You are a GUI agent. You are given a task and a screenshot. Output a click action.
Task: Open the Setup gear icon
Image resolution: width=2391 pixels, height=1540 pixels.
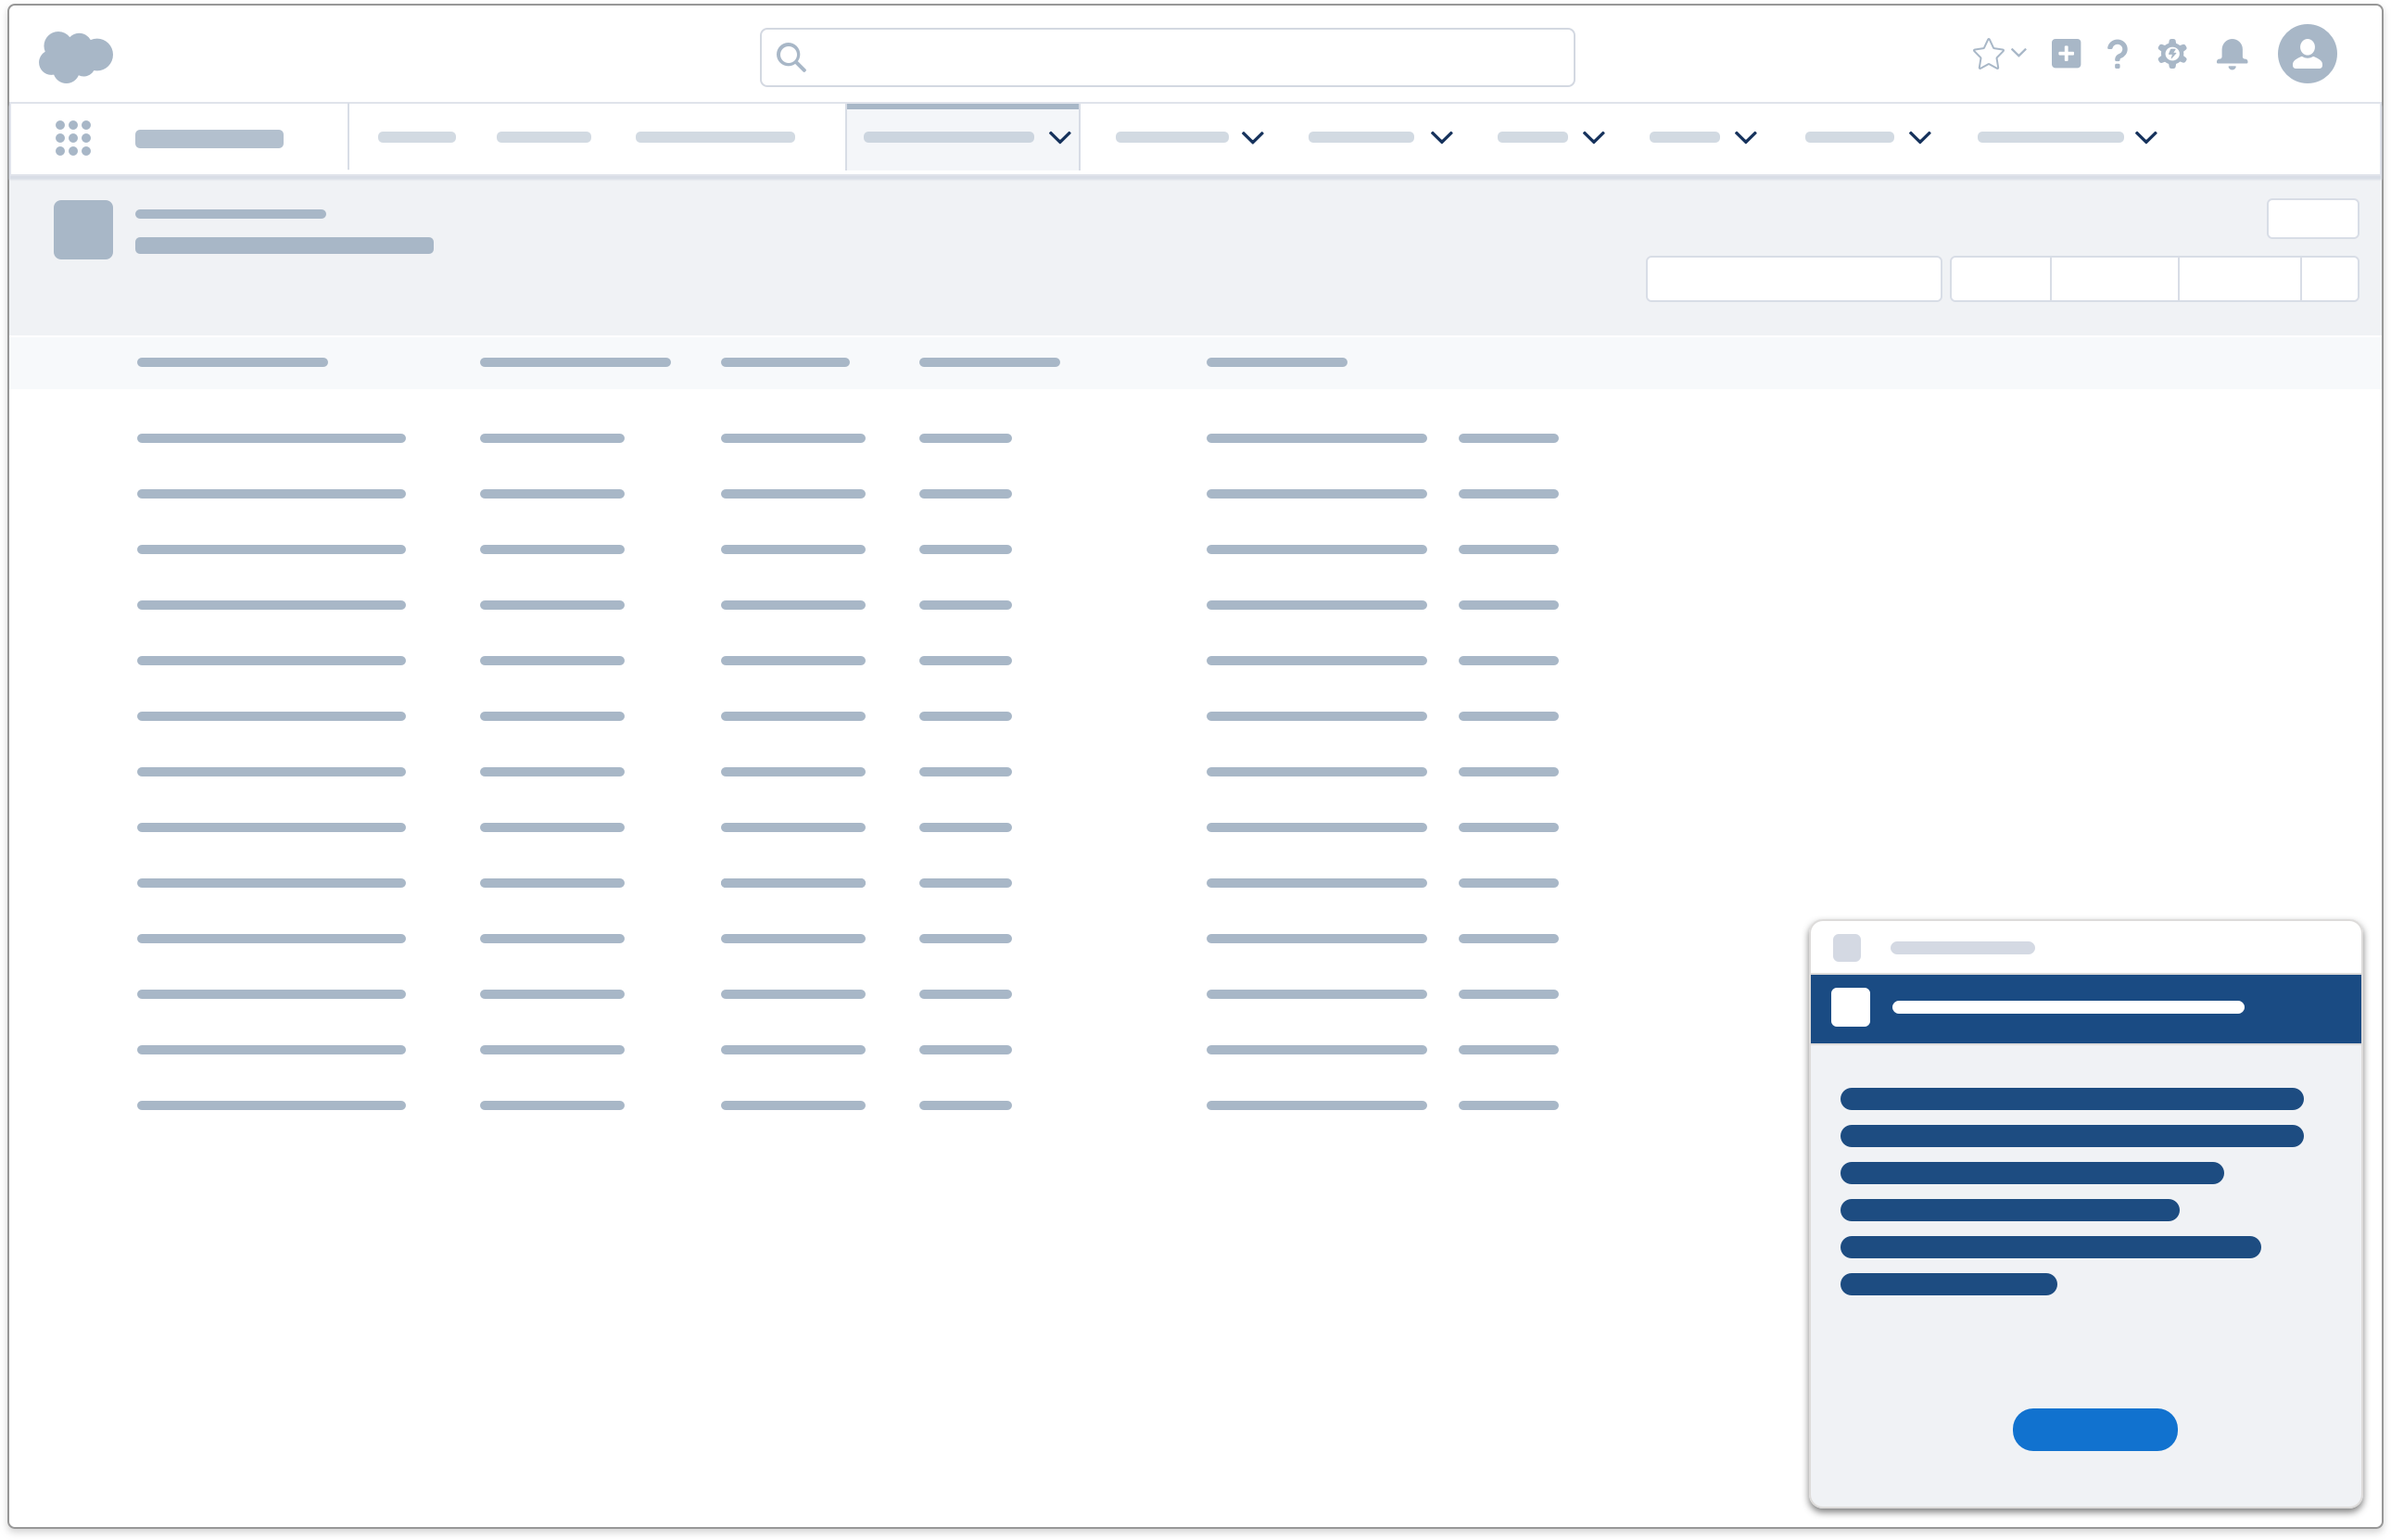(x=2172, y=55)
